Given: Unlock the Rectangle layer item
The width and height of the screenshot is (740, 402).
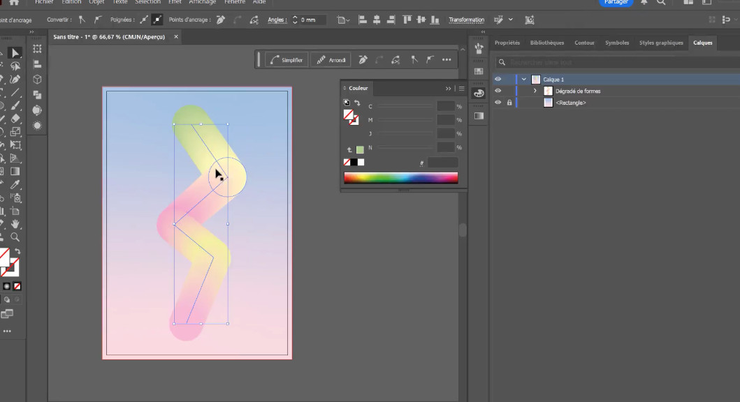Looking at the screenshot, I should click(x=509, y=103).
